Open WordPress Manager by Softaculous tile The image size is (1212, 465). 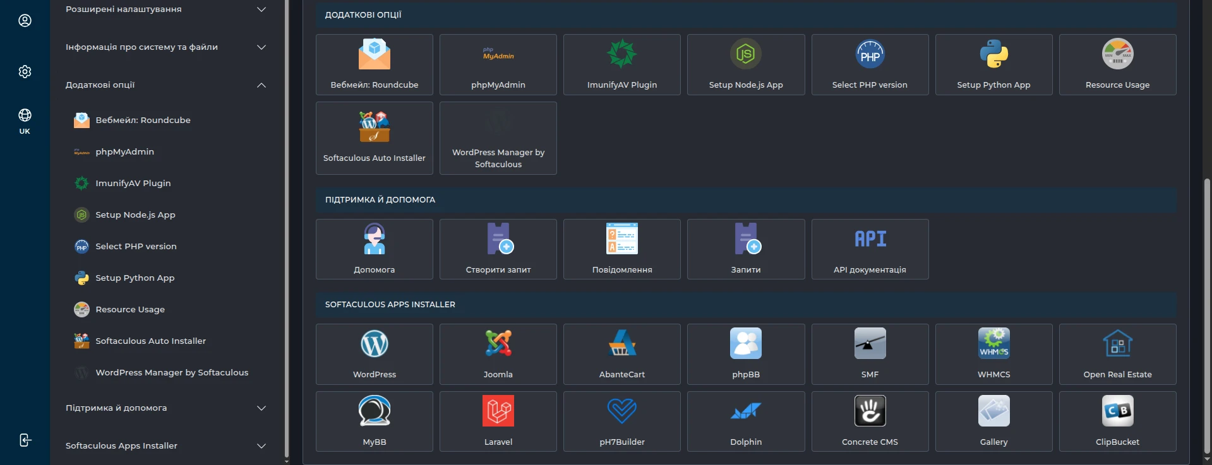[498, 138]
